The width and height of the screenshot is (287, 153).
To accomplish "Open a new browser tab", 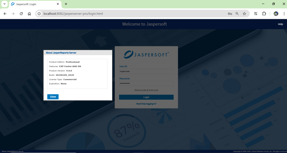I will [66, 4].
